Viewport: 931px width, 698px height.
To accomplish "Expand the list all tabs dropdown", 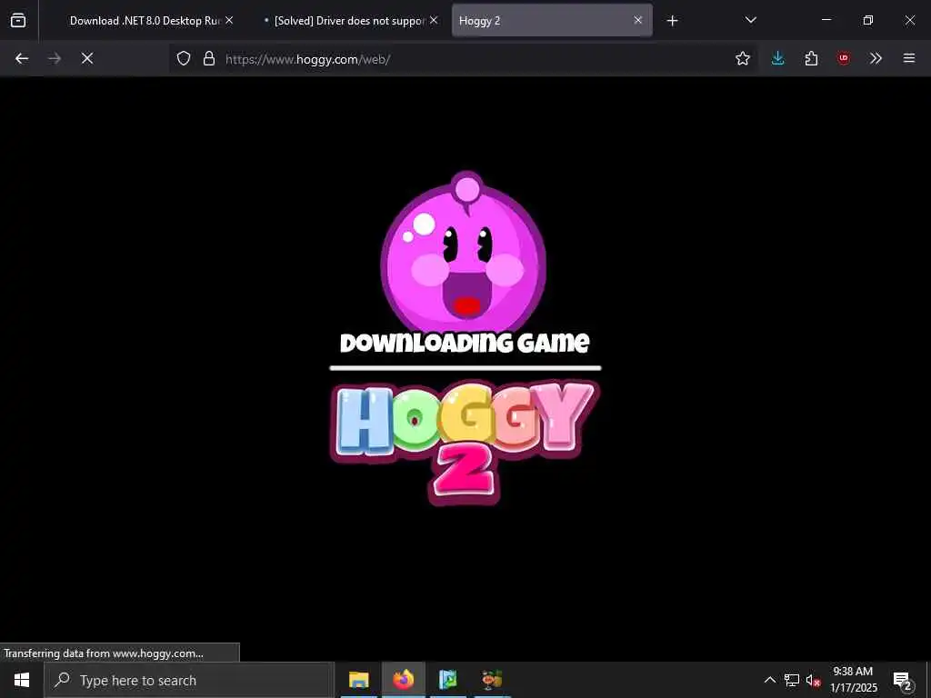I will click(x=750, y=20).
